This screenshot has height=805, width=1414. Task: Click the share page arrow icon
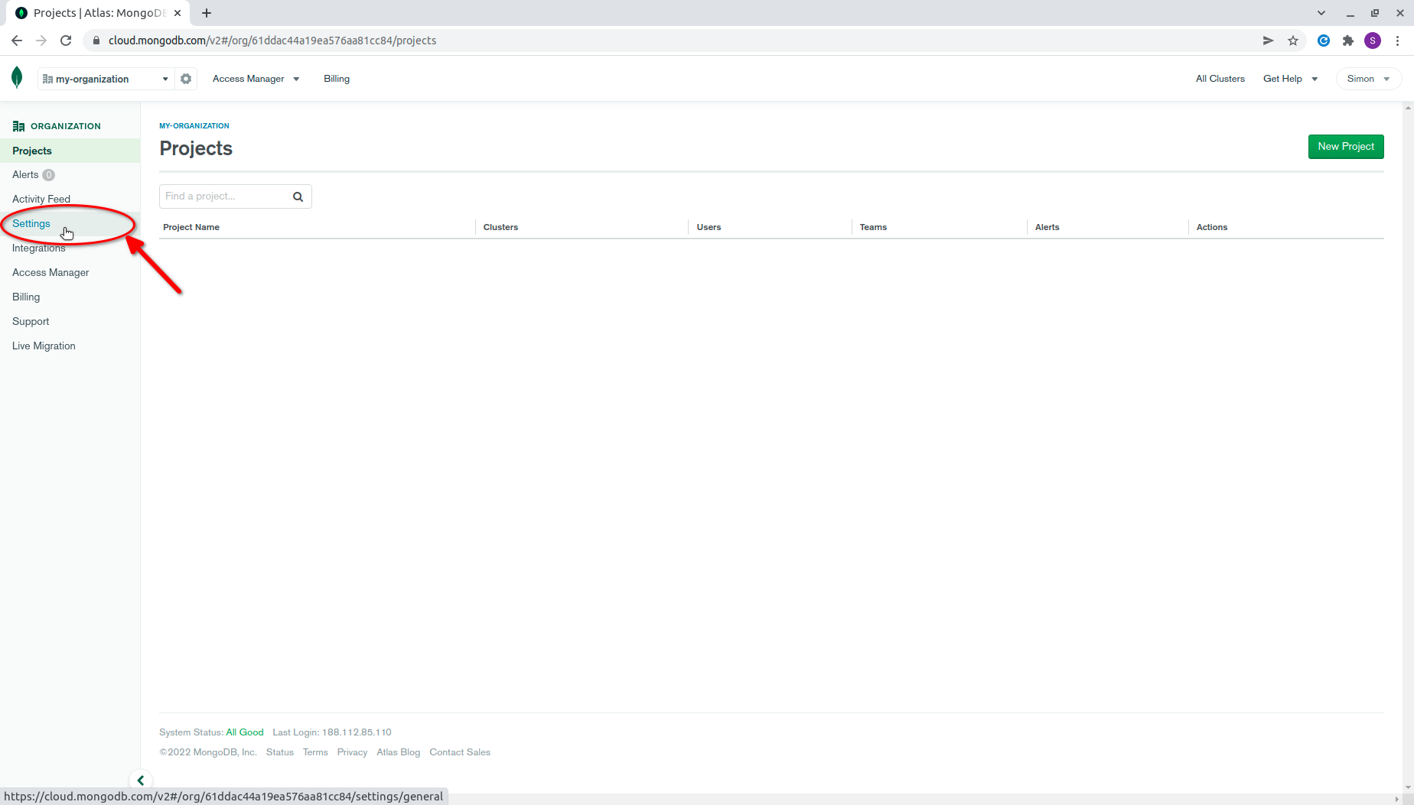(x=1268, y=41)
